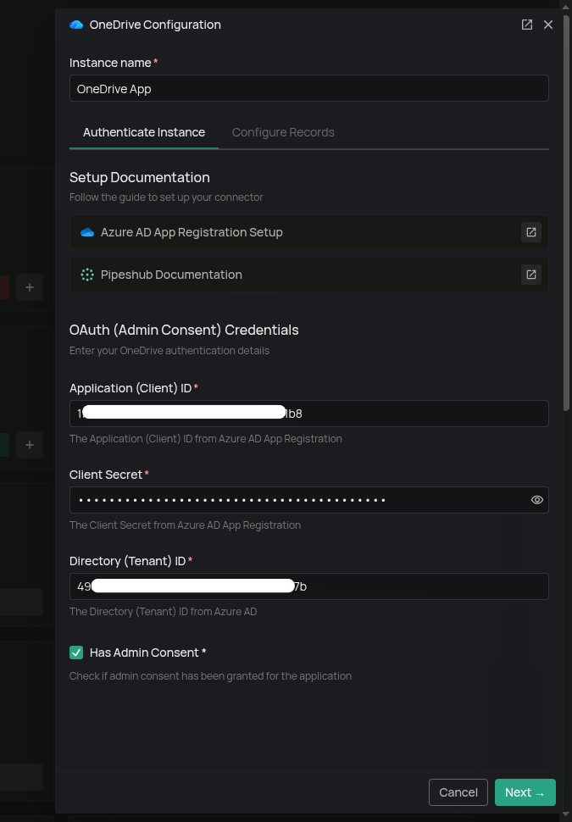Open the Pipeshub Documentation link row

pyautogui.click(x=309, y=275)
